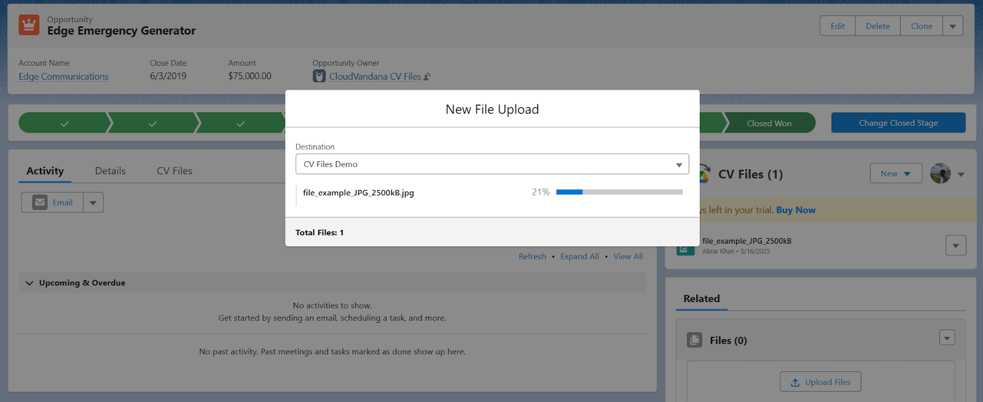Click the Opportunity Owner avatar icon
Screen dimensions: 983x402
click(x=319, y=76)
